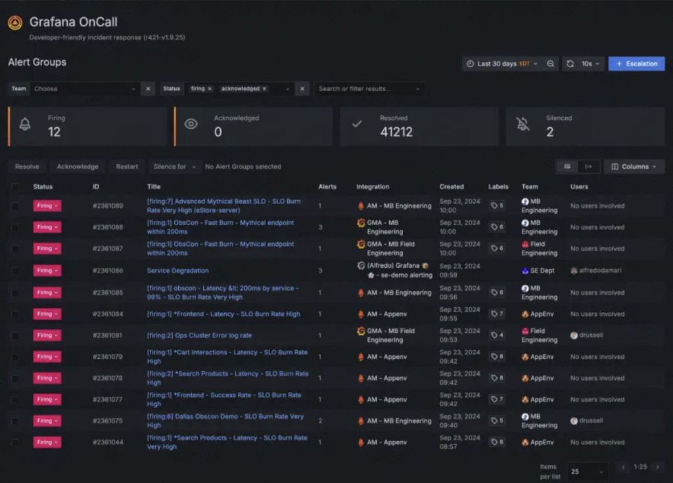Click the Acknowledge button
Viewport: 673px width, 483px height.
click(78, 167)
